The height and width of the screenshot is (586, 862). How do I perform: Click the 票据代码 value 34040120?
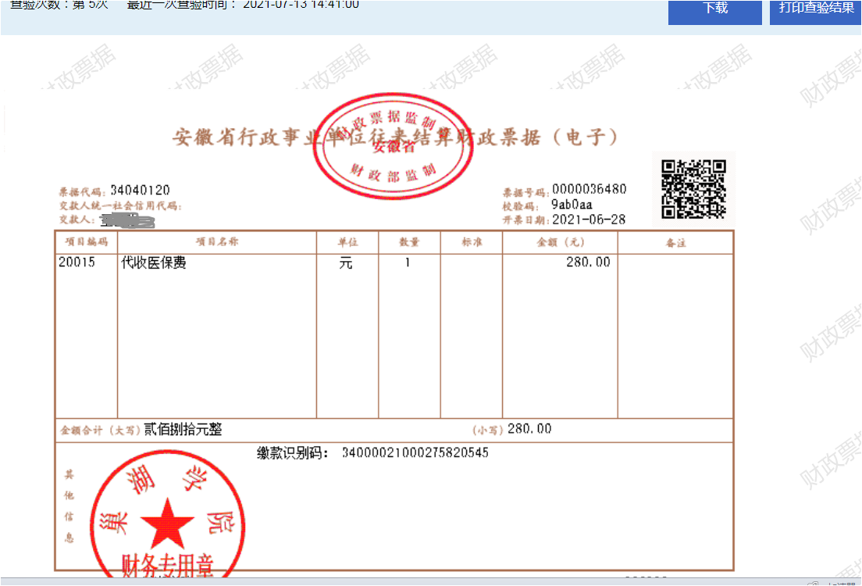(140, 191)
